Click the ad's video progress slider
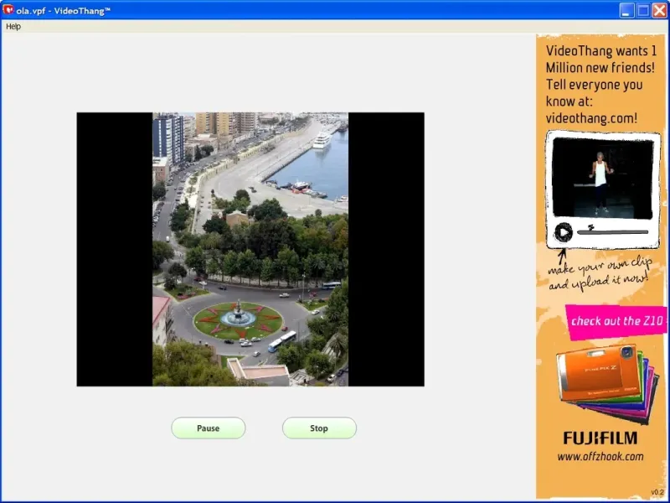 click(x=613, y=232)
